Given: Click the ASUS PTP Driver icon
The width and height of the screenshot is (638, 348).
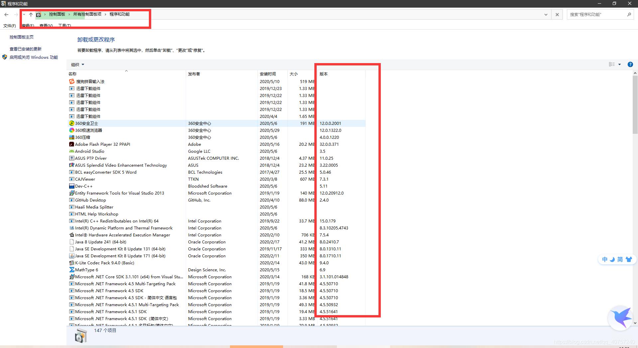Looking at the screenshot, I should (71, 158).
